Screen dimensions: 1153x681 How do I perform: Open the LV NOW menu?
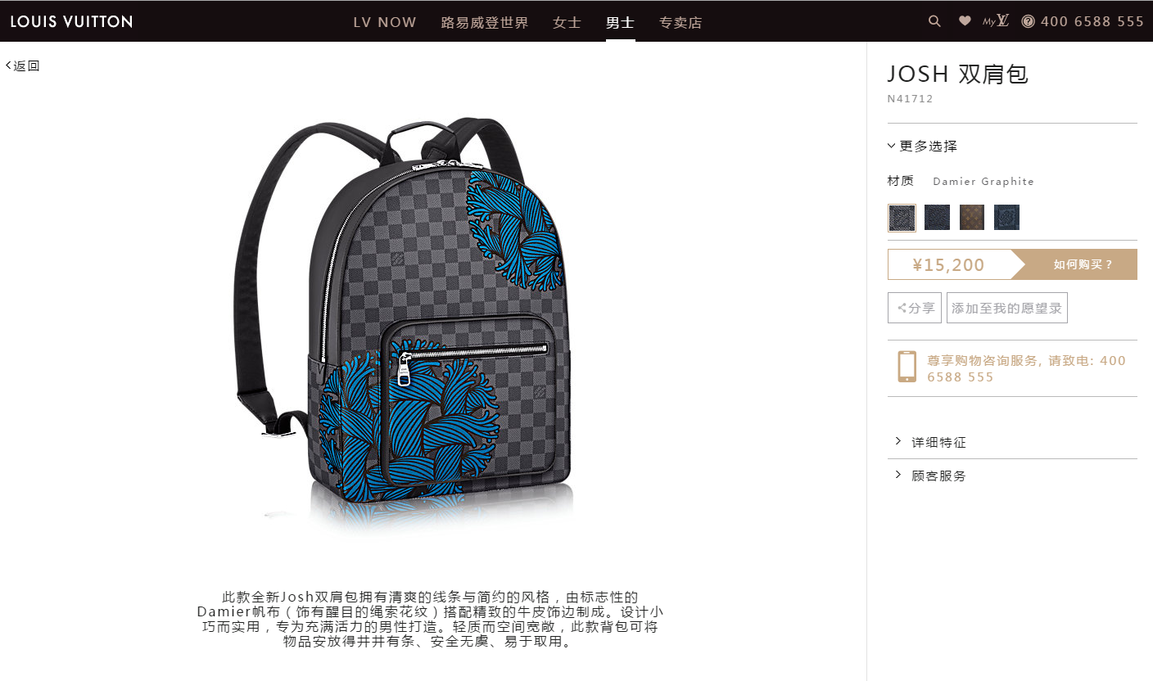tap(385, 22)
